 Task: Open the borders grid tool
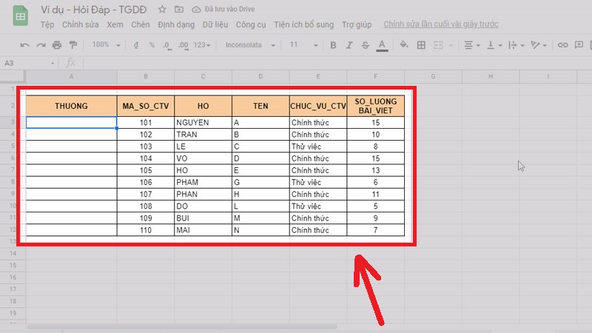point(422,45)
